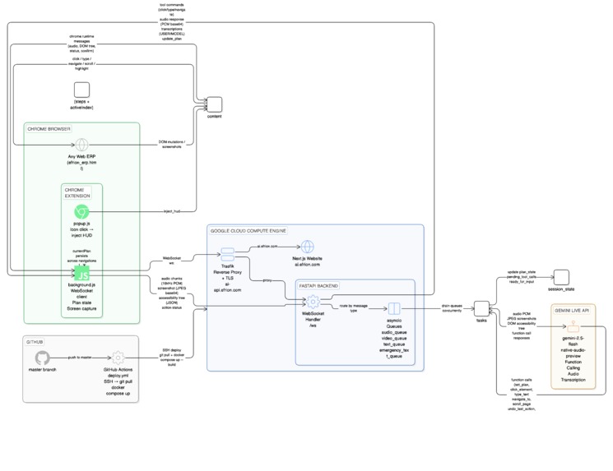Select the box above steps + activeIndex
The image size is (613, 471).
tap(81, 90)
